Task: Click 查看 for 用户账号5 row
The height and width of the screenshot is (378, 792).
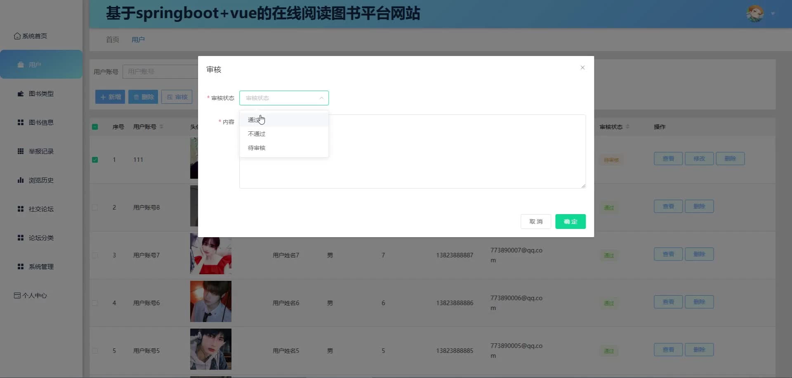Action: point(668,350)
